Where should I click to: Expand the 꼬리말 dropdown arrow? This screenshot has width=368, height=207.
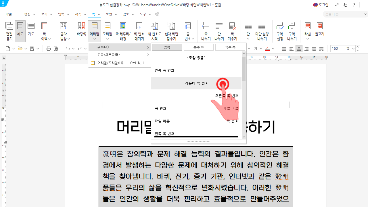pos(108,39)
